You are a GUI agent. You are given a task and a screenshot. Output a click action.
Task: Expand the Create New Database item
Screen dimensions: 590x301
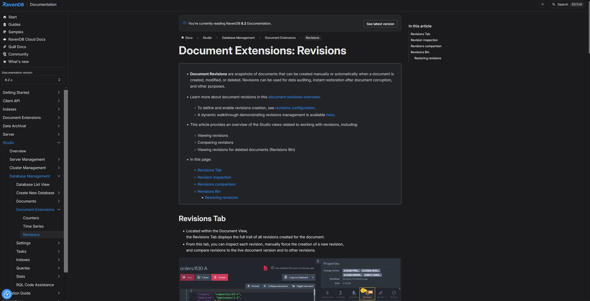pyautogui.click(x=59, y=193)
